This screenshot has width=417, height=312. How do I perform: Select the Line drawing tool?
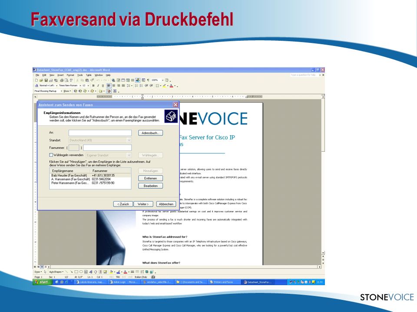66,272
